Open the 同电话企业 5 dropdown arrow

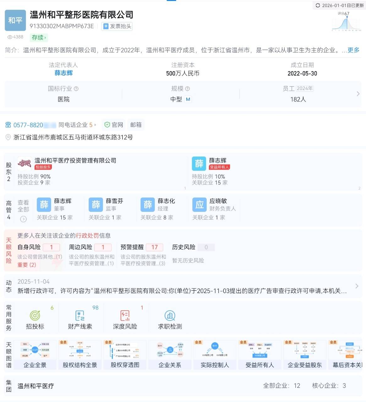click(96, 125)
